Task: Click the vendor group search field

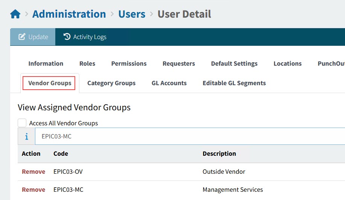Action: click(188, 137)
